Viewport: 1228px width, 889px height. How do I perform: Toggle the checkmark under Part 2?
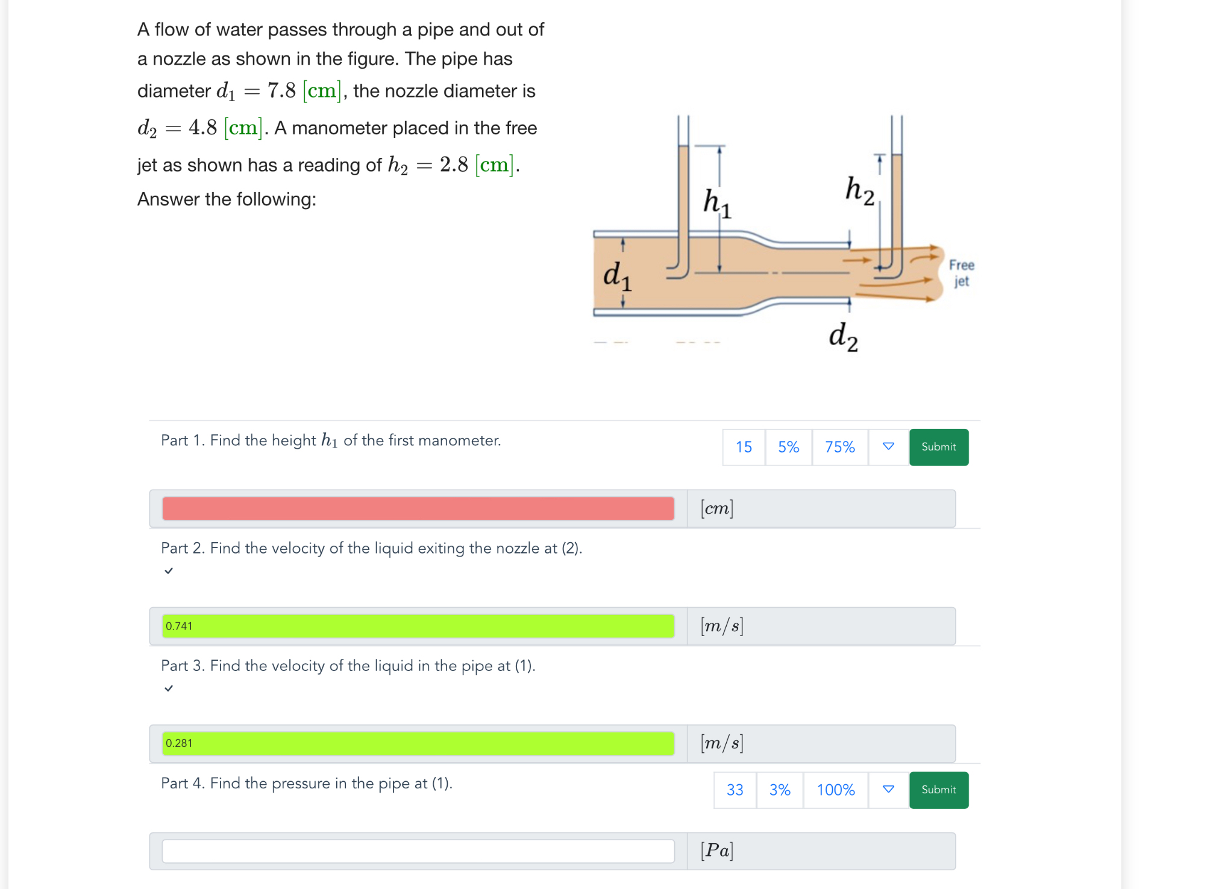tap(169, 570)
